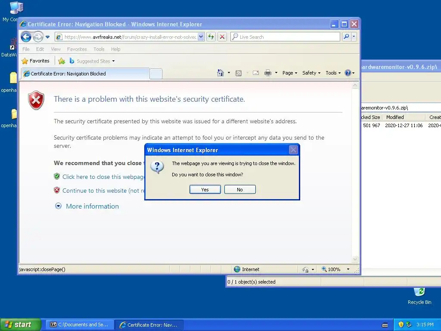
Task: Click the Internet zone globe icon
Action: 237,269
